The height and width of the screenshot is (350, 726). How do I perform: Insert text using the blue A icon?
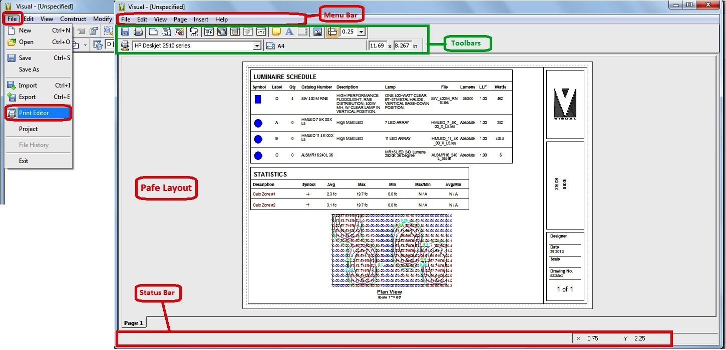(x=290, y=31)
